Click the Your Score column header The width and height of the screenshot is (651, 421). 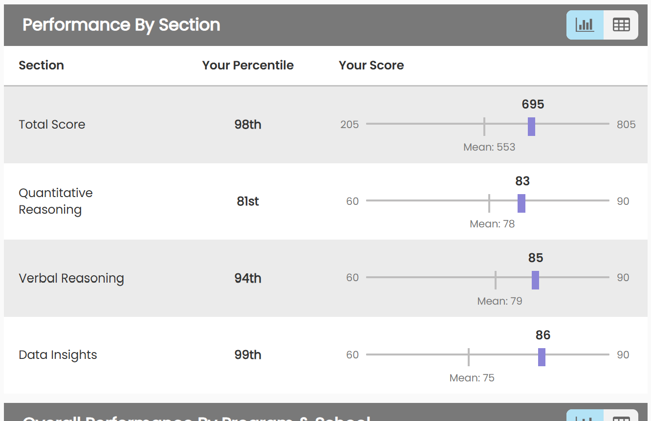(371, 66)
